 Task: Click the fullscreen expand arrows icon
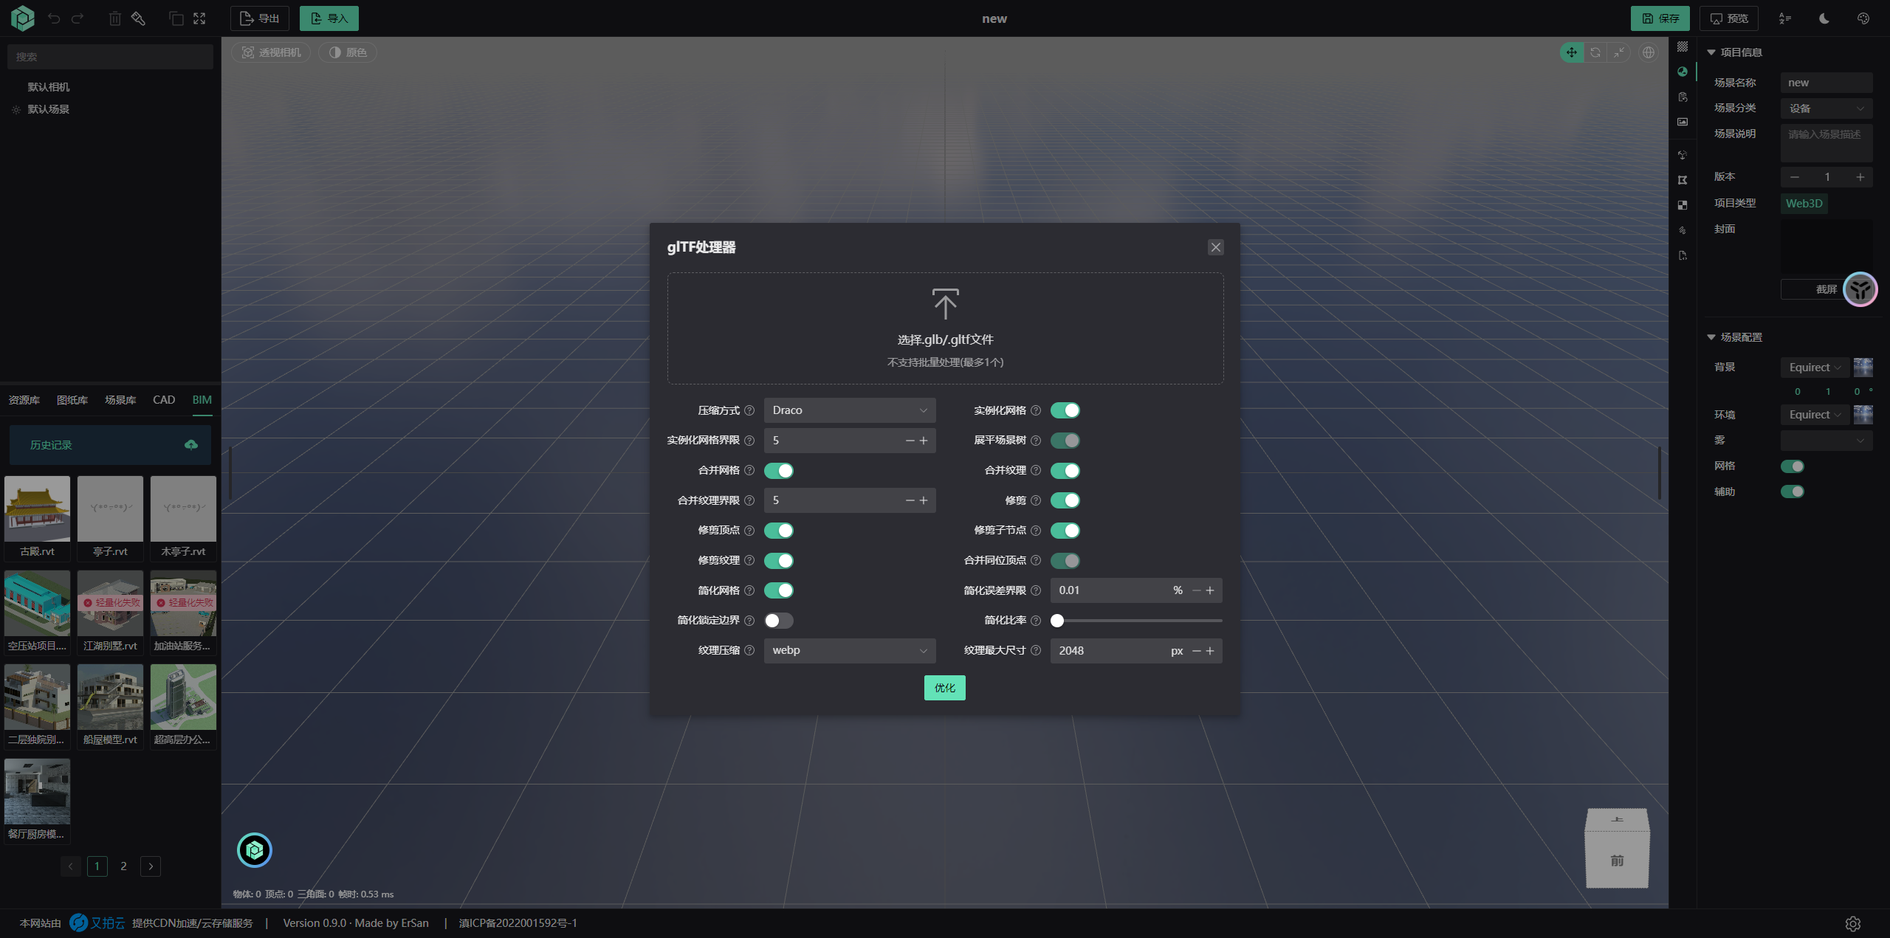coord(199,18)
